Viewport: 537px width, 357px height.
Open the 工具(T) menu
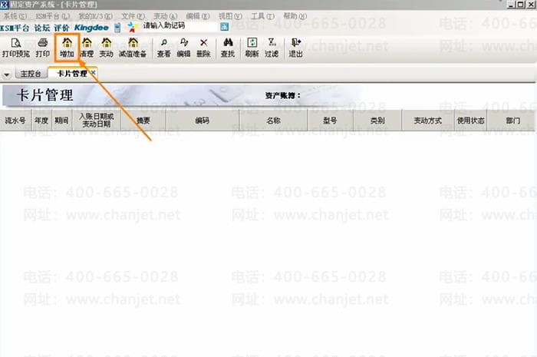262,15
